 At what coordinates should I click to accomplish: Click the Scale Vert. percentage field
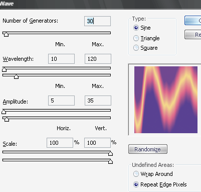(x=97, y=143)
